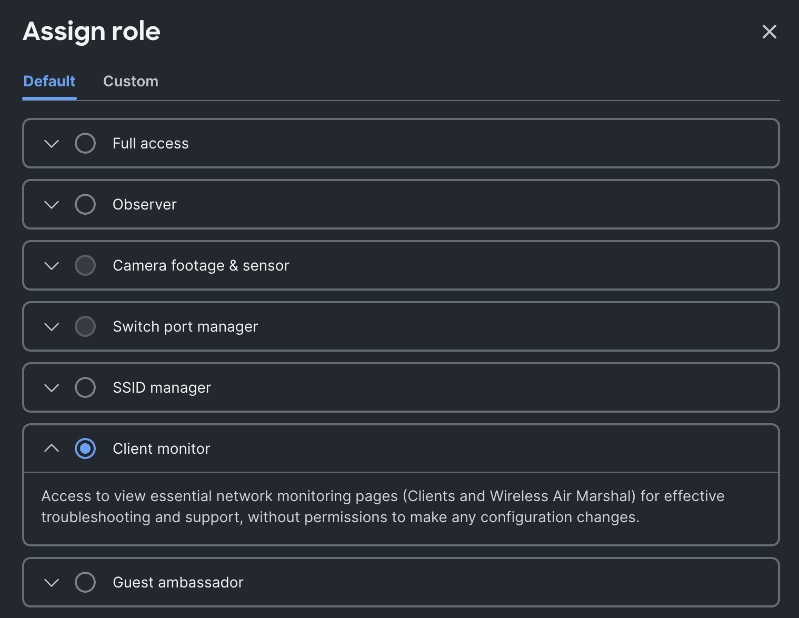Click the Client monitor description text

click(383, 506)
